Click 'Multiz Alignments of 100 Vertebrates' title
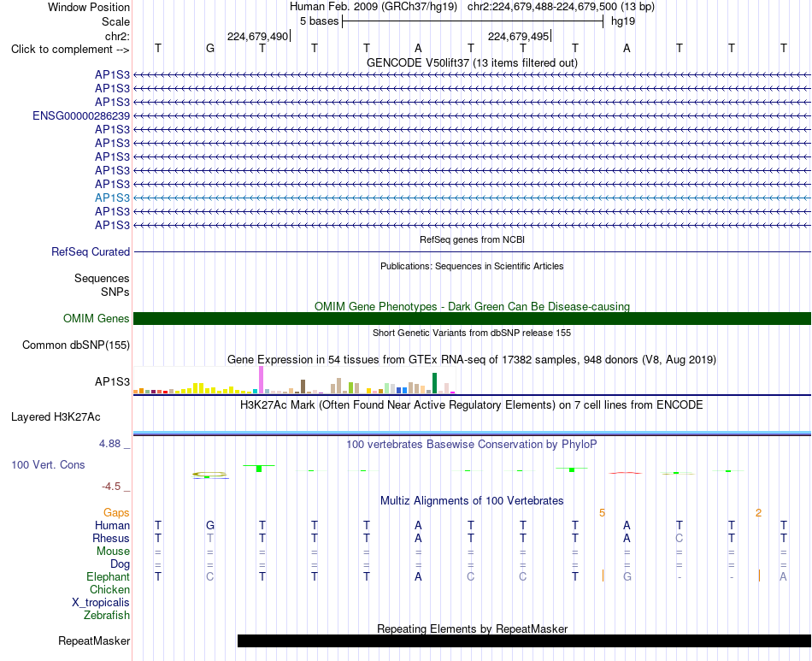 tap(472, 501)
